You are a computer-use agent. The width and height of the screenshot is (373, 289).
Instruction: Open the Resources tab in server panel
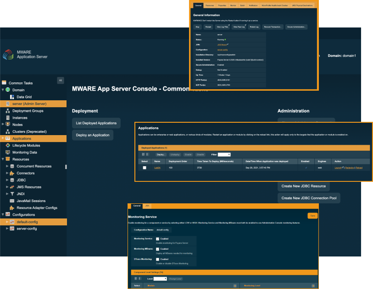(210, 5)
